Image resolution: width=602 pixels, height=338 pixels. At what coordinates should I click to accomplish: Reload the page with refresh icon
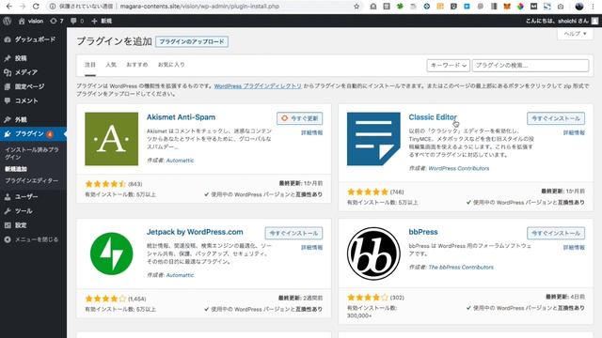36,7
